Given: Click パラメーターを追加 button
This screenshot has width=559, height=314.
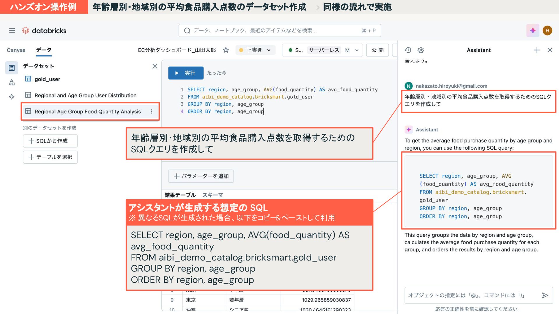Looking at the screenshot, I should point(201,176).
